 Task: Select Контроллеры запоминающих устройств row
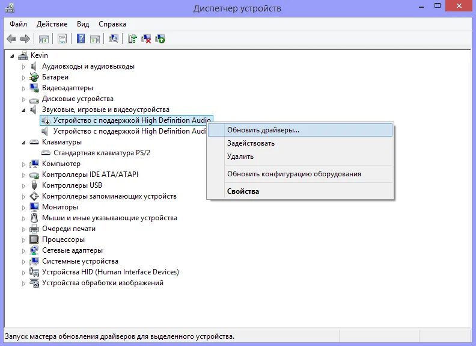coord(109,196)
